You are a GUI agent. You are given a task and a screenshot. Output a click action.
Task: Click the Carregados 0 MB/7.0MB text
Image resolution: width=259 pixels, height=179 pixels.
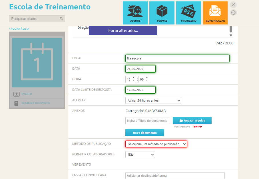(x=146, y=111)
